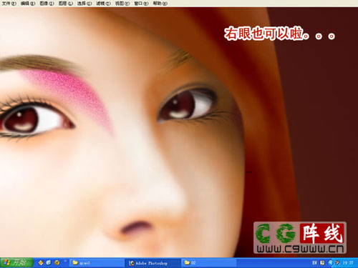Switch to Adobe Photoshop taskbar button

coord(153,263)
